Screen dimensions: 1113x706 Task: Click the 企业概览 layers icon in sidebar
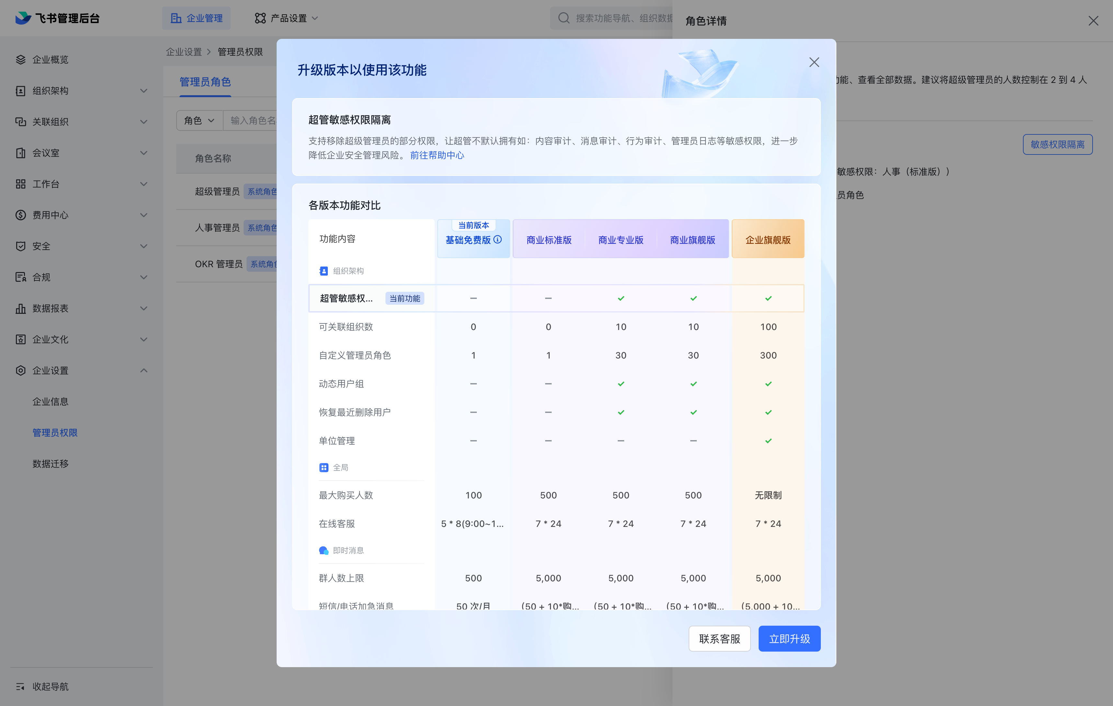coord(20,60)
